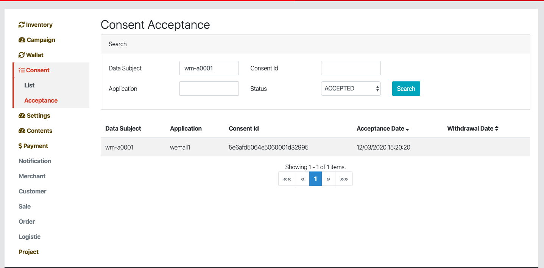Click the Contents gauge icon
The width and height of the screenshot is (544, 268).
pyautogui.click(x=22, y=131)
